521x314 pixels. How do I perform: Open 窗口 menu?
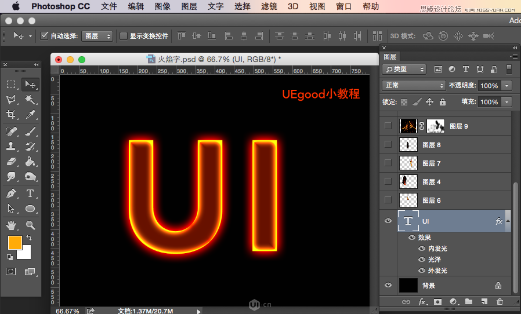pyautogui.click(x=343, y=6)
